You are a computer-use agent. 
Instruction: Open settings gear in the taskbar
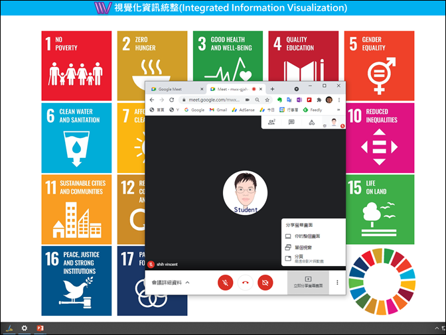[x=25, y=328]
